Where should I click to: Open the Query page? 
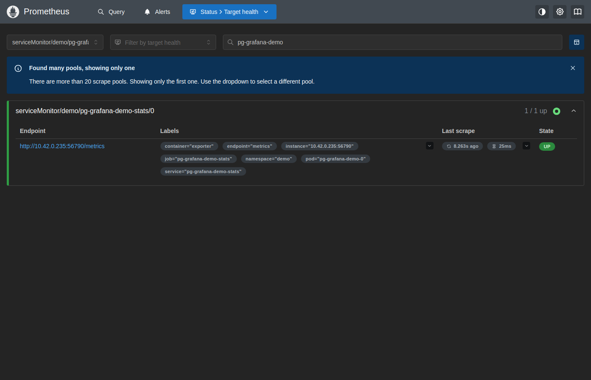pyautogui.click(x=111, y=12)
